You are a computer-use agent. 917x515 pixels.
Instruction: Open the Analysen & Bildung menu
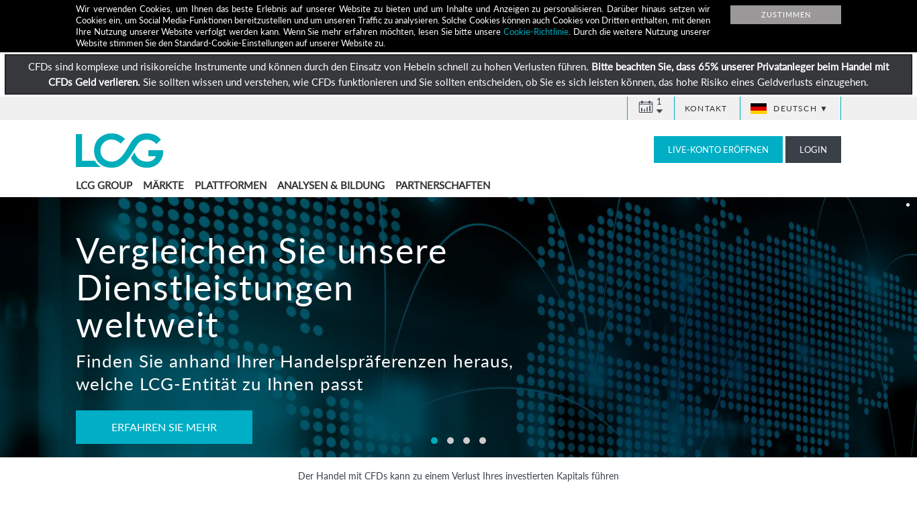[331, 185]
